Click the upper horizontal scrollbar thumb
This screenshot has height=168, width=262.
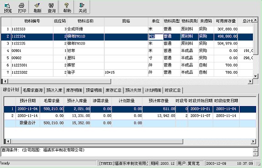(60, 81)
